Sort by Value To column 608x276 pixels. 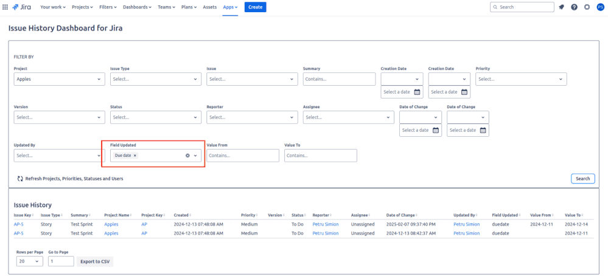pyautogui.click(x=574, y=215)
